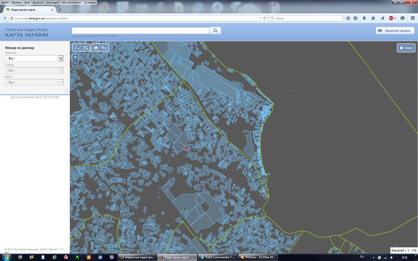
Task: Click the Зворотній зв'язок feedback button
Action: coord(395,30)
